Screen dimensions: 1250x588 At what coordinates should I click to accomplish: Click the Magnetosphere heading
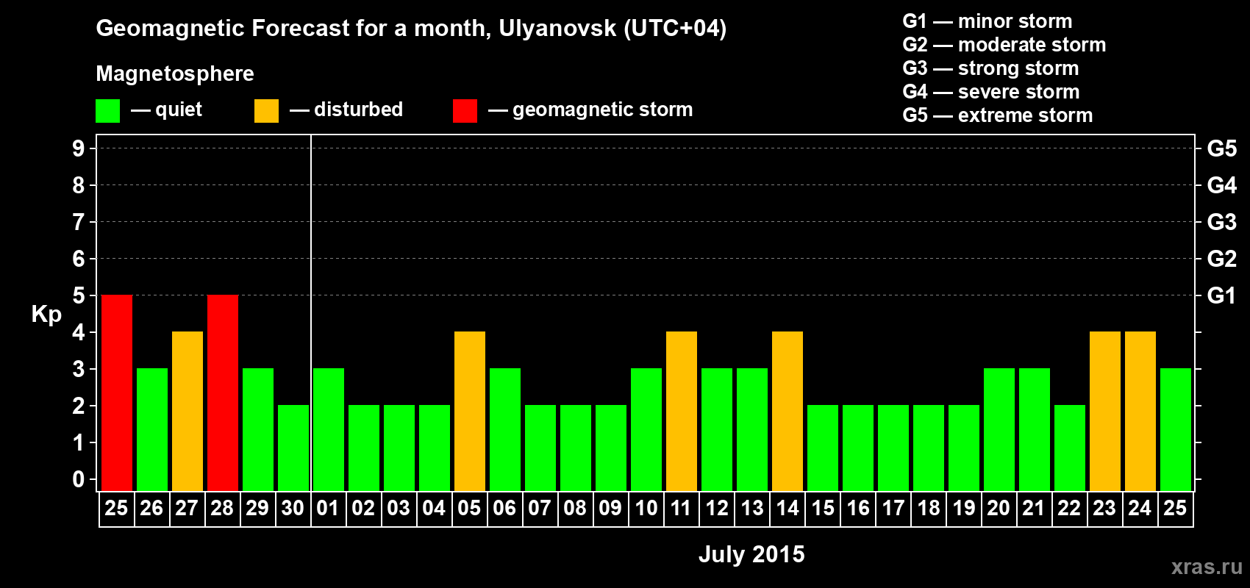click(175, 74)
